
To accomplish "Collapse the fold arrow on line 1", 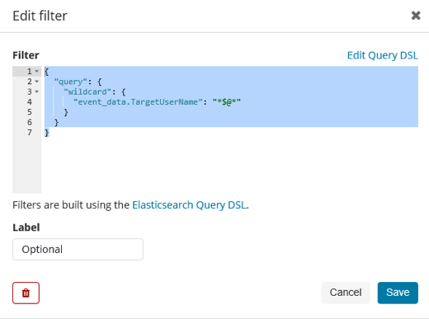I will point(37,72).
